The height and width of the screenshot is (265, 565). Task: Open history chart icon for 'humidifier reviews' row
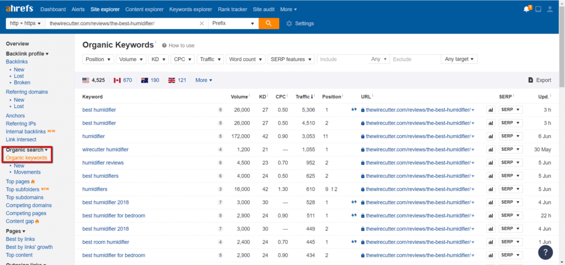pos(491,163)
